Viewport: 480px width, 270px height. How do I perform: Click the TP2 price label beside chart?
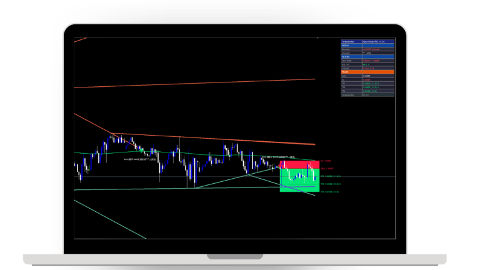[x=331, y=184]
